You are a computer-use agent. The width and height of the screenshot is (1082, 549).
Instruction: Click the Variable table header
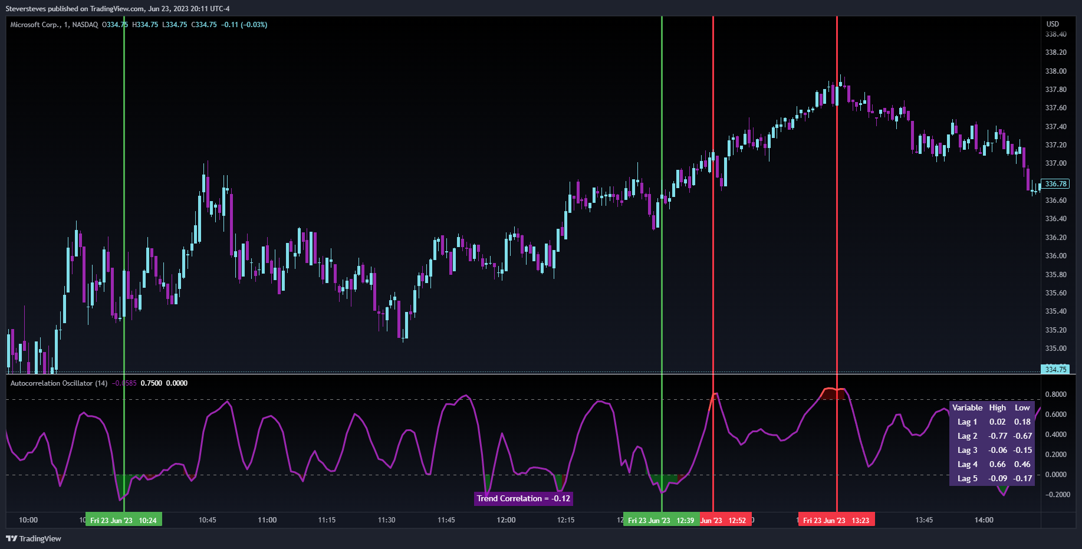pos(967,407)
